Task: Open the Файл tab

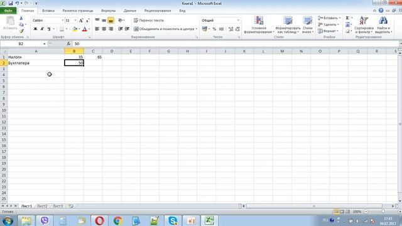Action: click(8, 11)
